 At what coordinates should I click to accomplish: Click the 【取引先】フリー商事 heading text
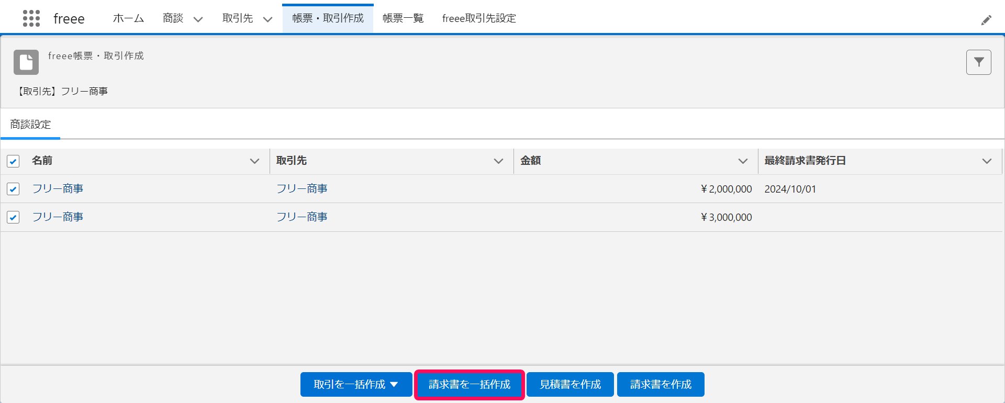pyautogui.click(x=62, y=91)
